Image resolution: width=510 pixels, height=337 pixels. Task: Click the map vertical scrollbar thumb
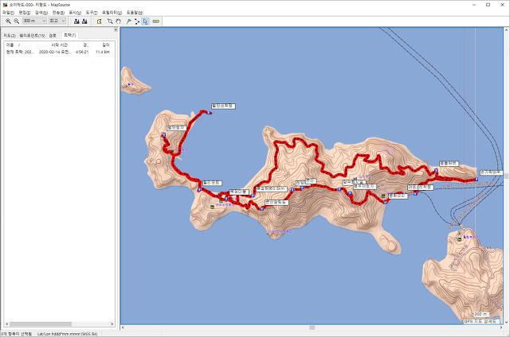coord(507,176)
